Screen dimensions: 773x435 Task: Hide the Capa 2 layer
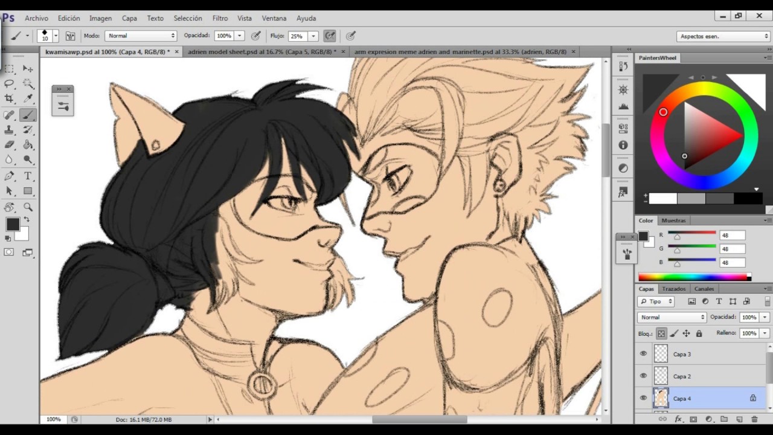click(x=643, y=376)
